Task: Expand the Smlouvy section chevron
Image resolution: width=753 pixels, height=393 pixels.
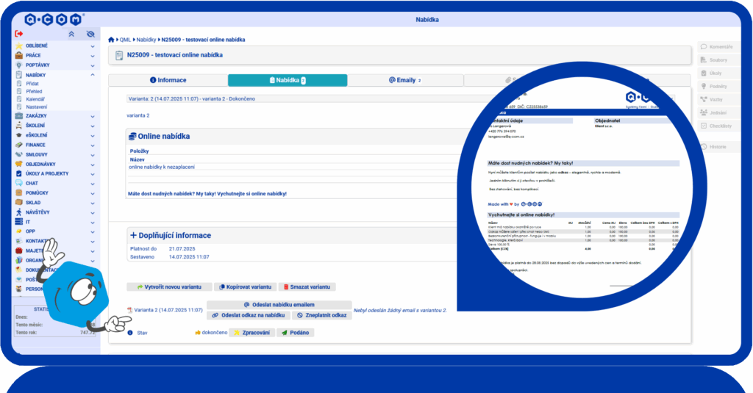Action: [93, 155]
